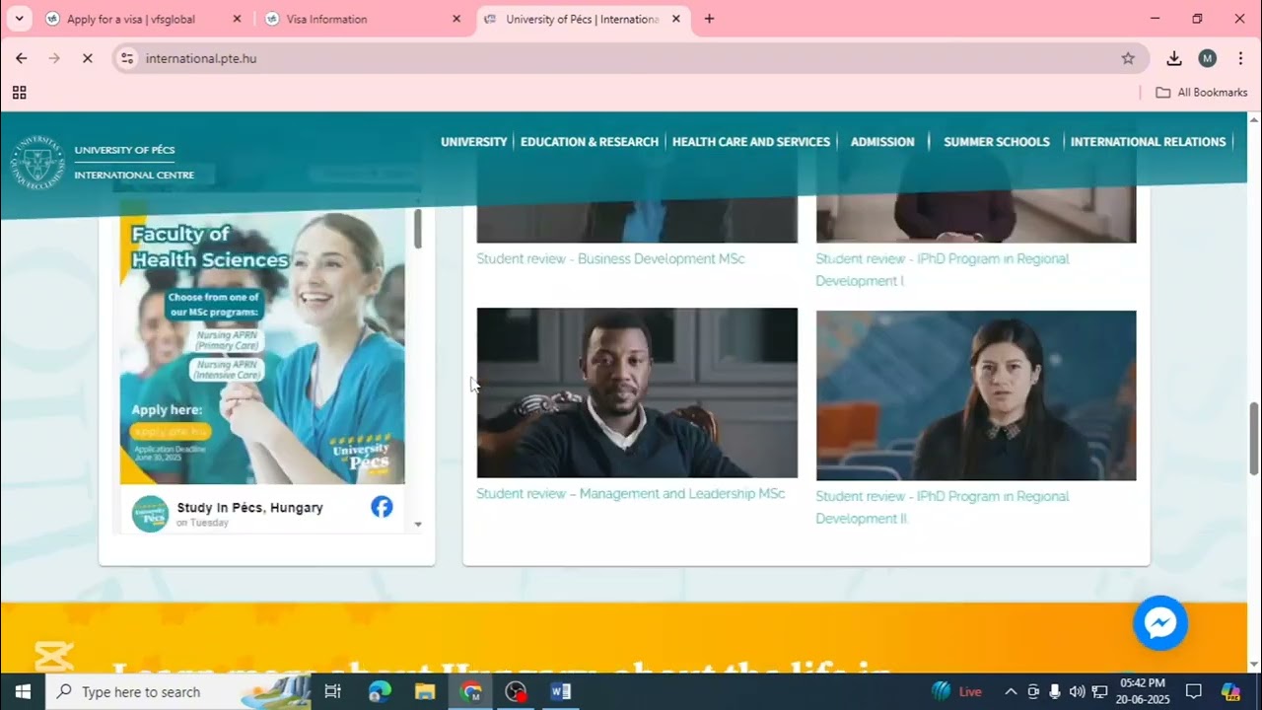Viewport: 1262px width, 710px height.
Task: Play the Regional Development II video thumbnail
Action: click(x=976, y=395)
